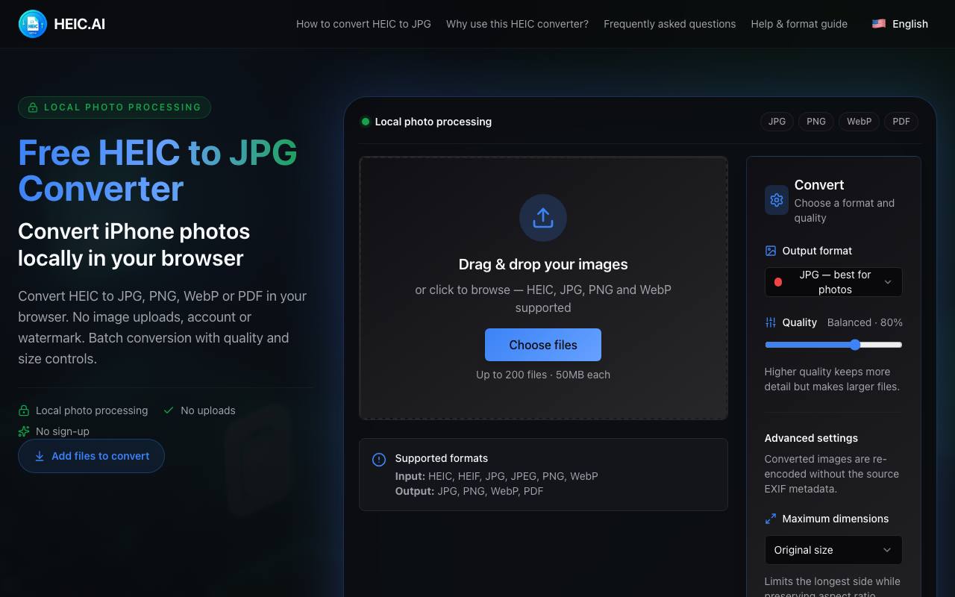
Task: Select the JPG format chip
Action: 777,122
